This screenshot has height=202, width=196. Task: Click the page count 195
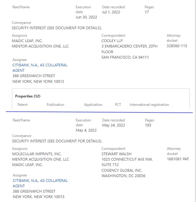148,125
